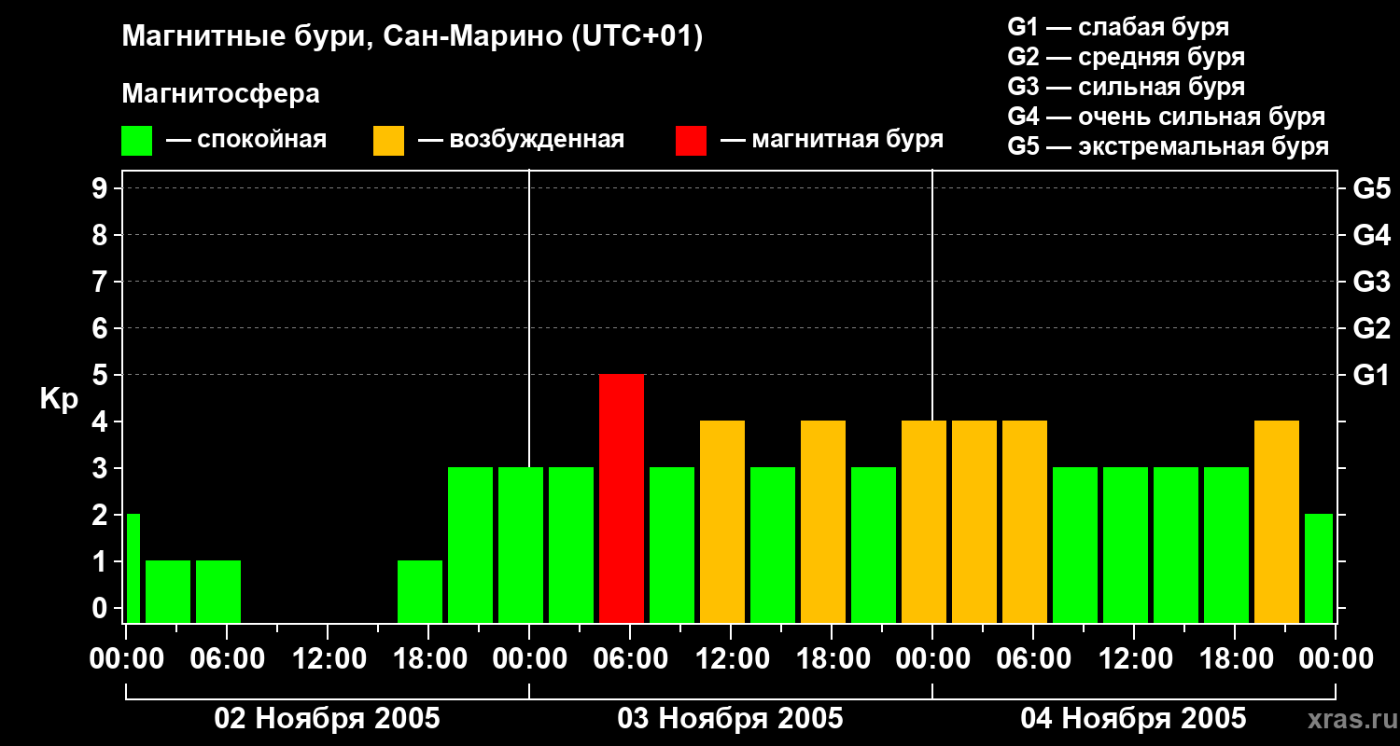This screenshot has height=746, width=1400.
Task: Click the «G4 — очень сильная буря» legend line
Action: click(1166, 117)
